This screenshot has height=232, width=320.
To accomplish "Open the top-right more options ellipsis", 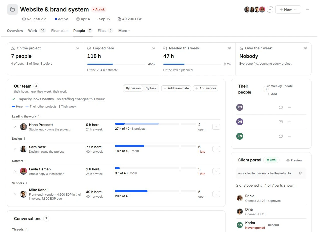I will click(307, 9).
